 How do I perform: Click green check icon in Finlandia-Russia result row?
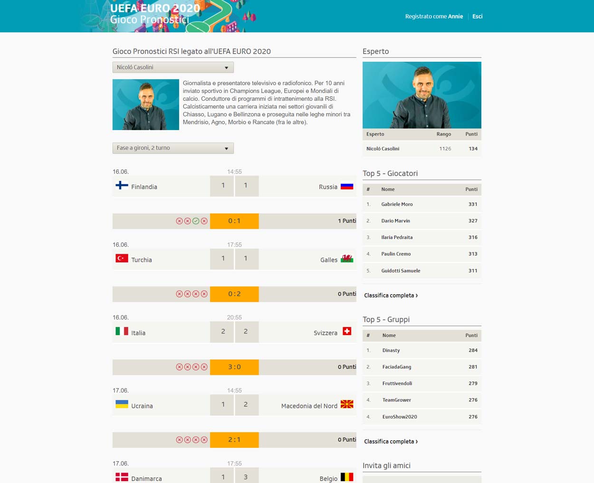[x=196, y=221]
